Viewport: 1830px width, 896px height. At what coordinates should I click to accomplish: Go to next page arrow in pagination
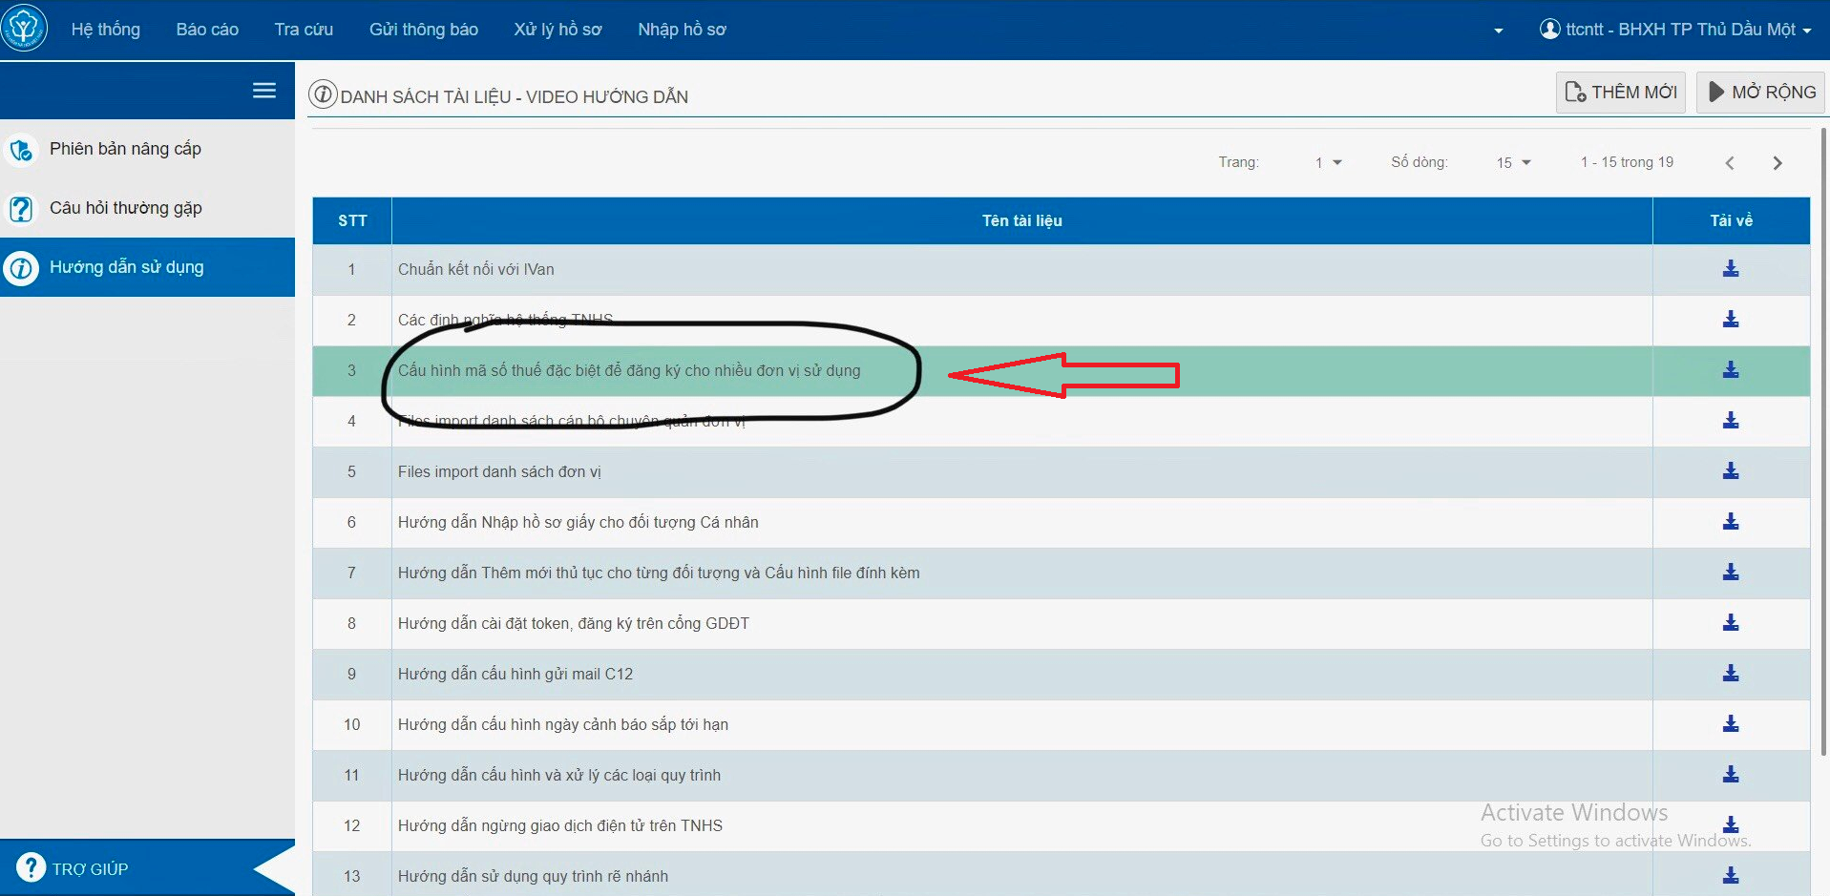click(x=1777, y=163)
